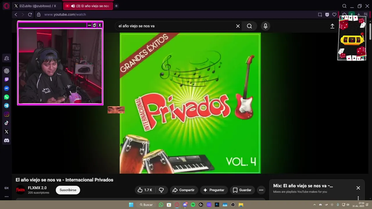Close the Mix playlist panel

point(358,188)
